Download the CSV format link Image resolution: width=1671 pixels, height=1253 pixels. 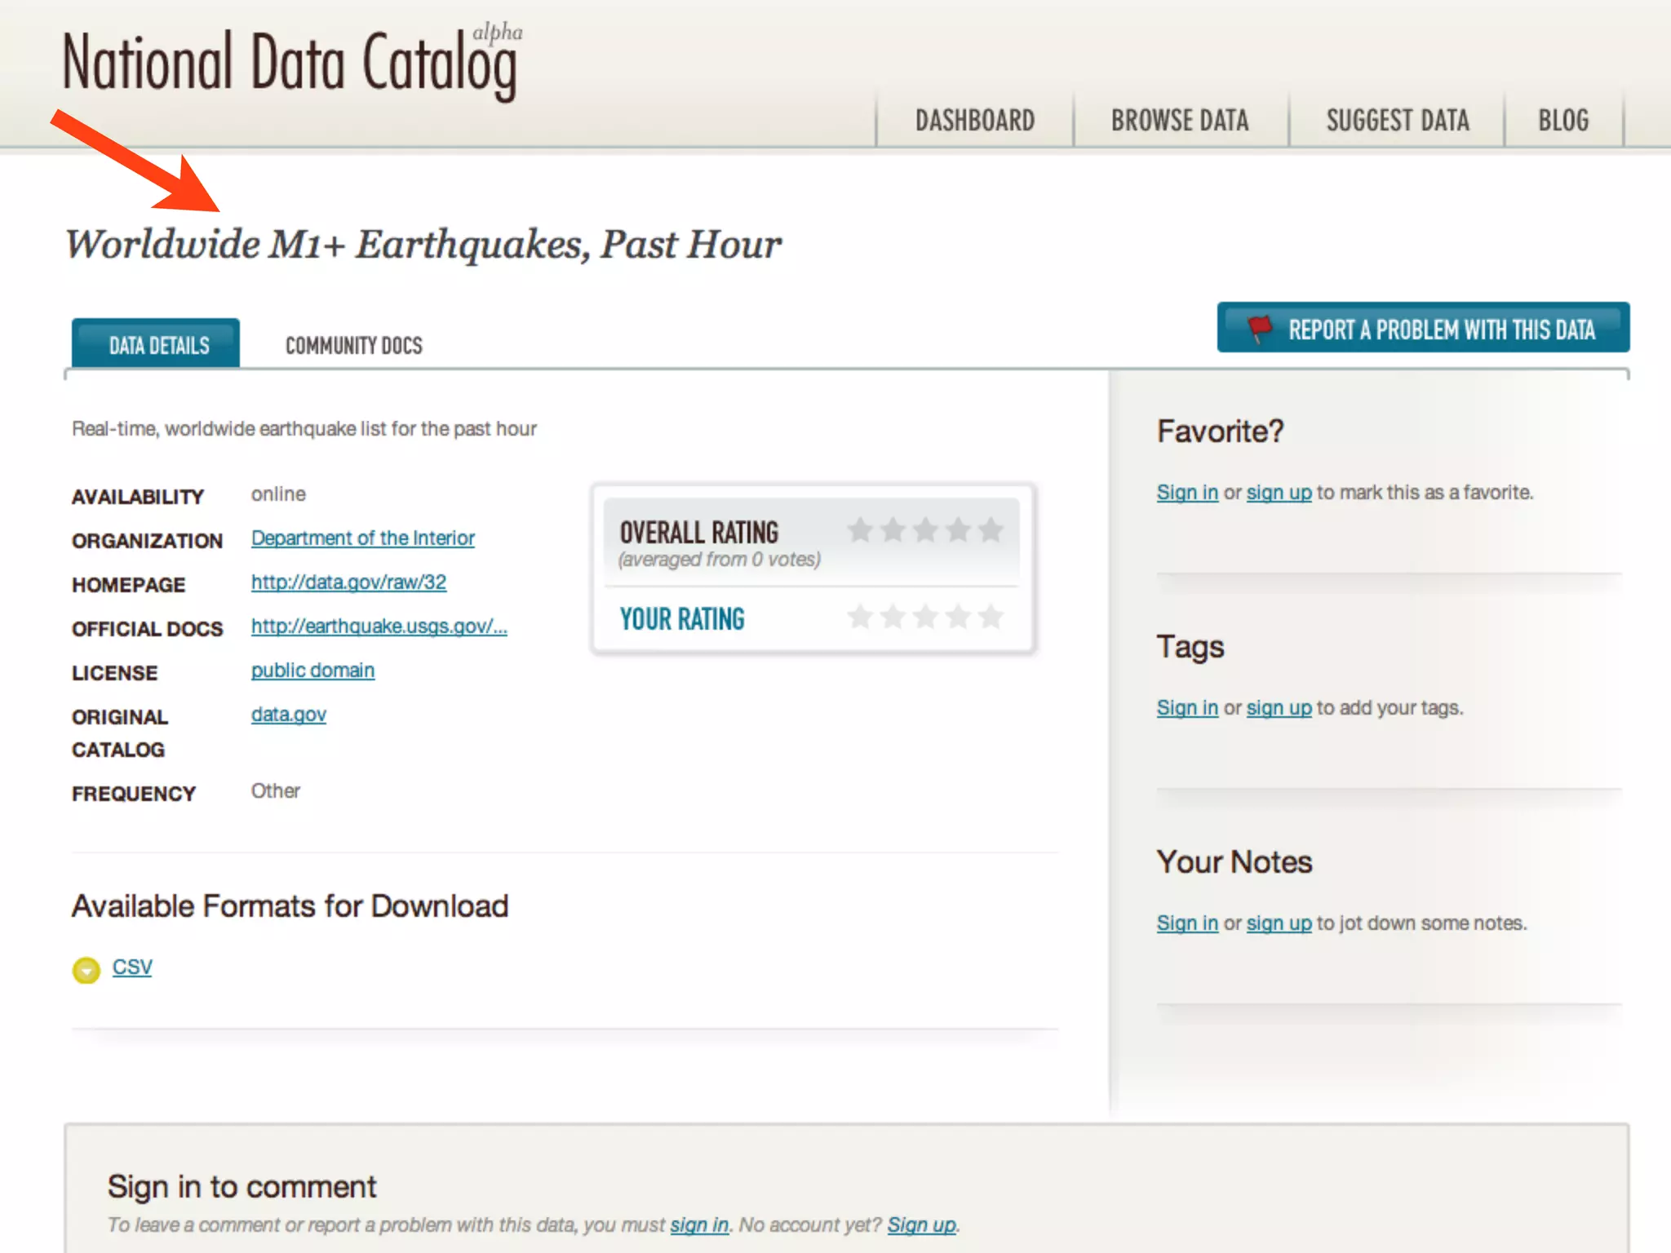(132, 967)
